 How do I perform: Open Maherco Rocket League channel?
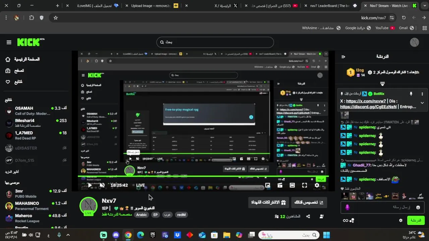36,218
